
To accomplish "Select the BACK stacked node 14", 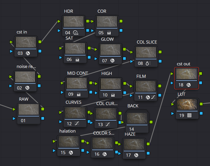I will pyautogui.click(x=137, y=119).
